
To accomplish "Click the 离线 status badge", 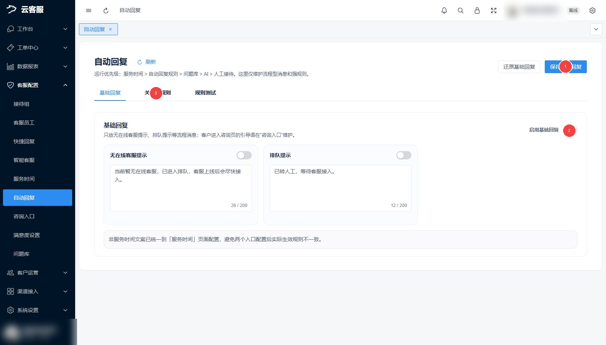I will (573, 10).
